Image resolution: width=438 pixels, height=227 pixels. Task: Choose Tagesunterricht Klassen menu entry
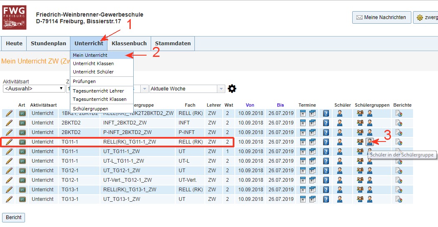tap(100, 99)
